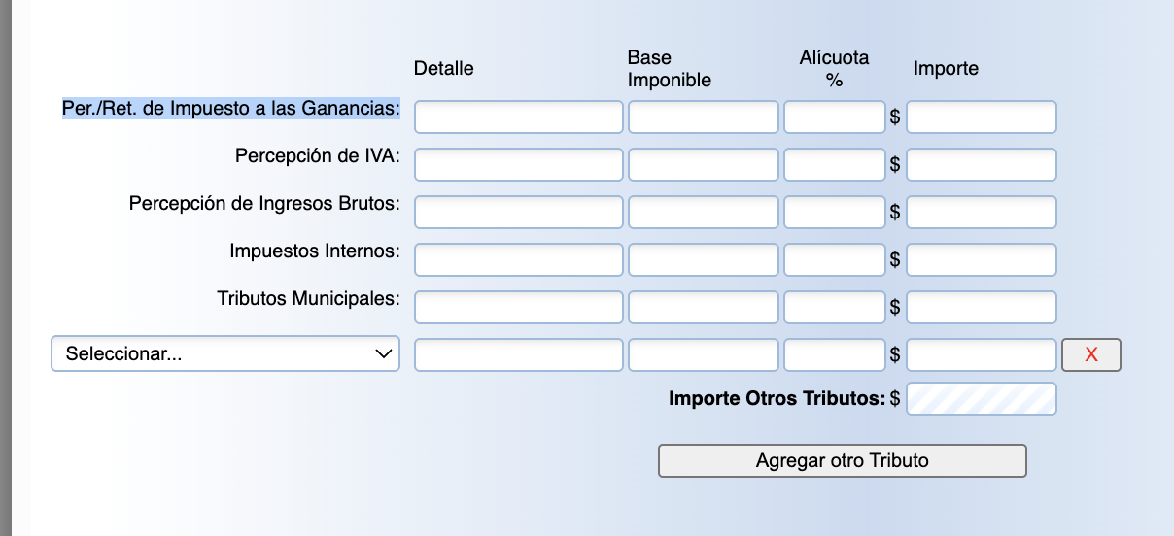Open the Seleccionar... tribute type dropdown
Viewport: 1174px width, 536px height.
click(225, 354)
